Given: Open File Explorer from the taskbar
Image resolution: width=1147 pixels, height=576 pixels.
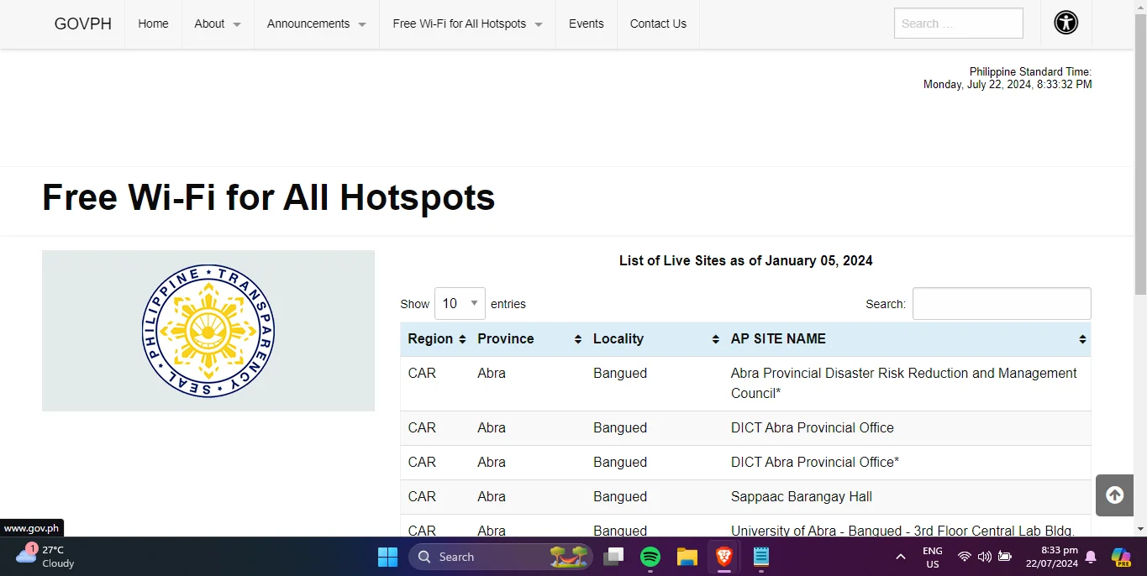Looking at the screenshot, I should [687, 557].
